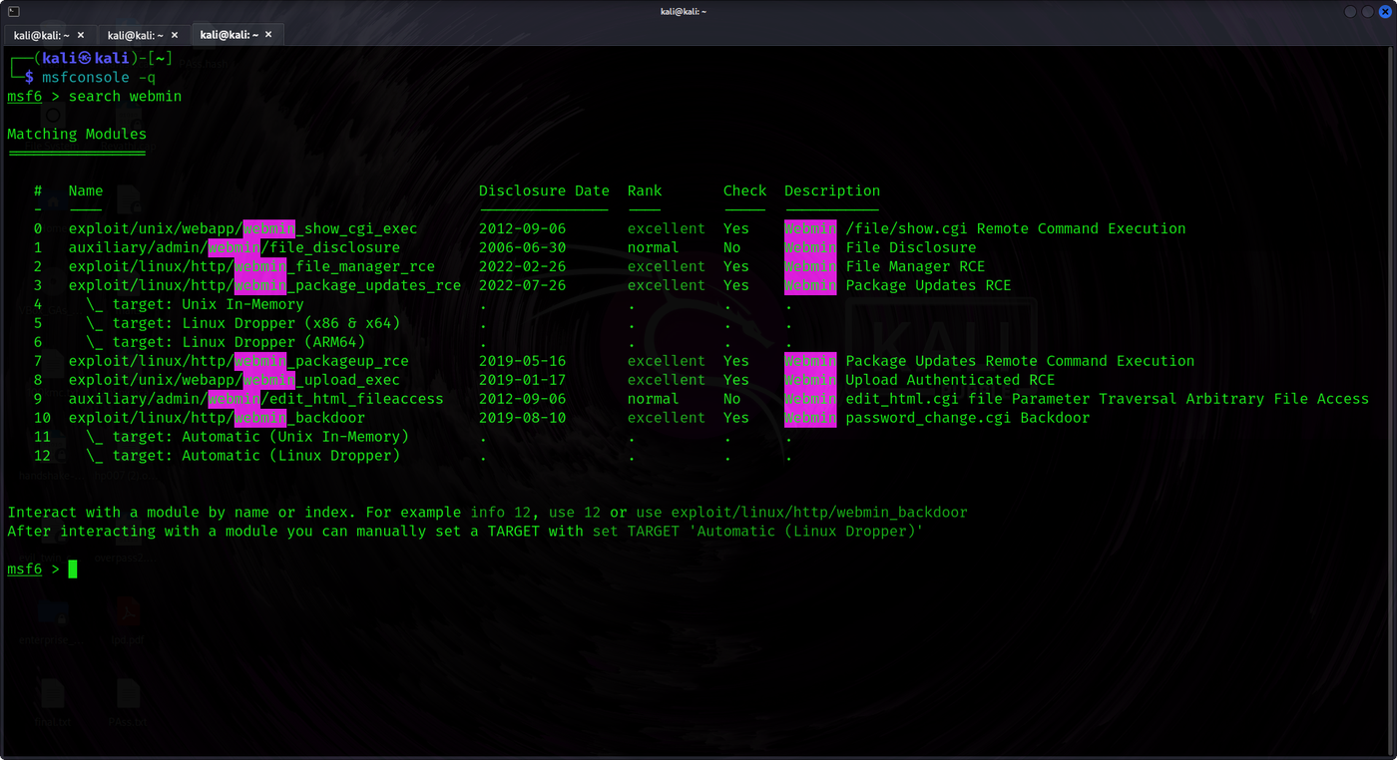Minimize the terminal window
The height and width of the screenshot is (760, 1397).
coord(1350,11)
